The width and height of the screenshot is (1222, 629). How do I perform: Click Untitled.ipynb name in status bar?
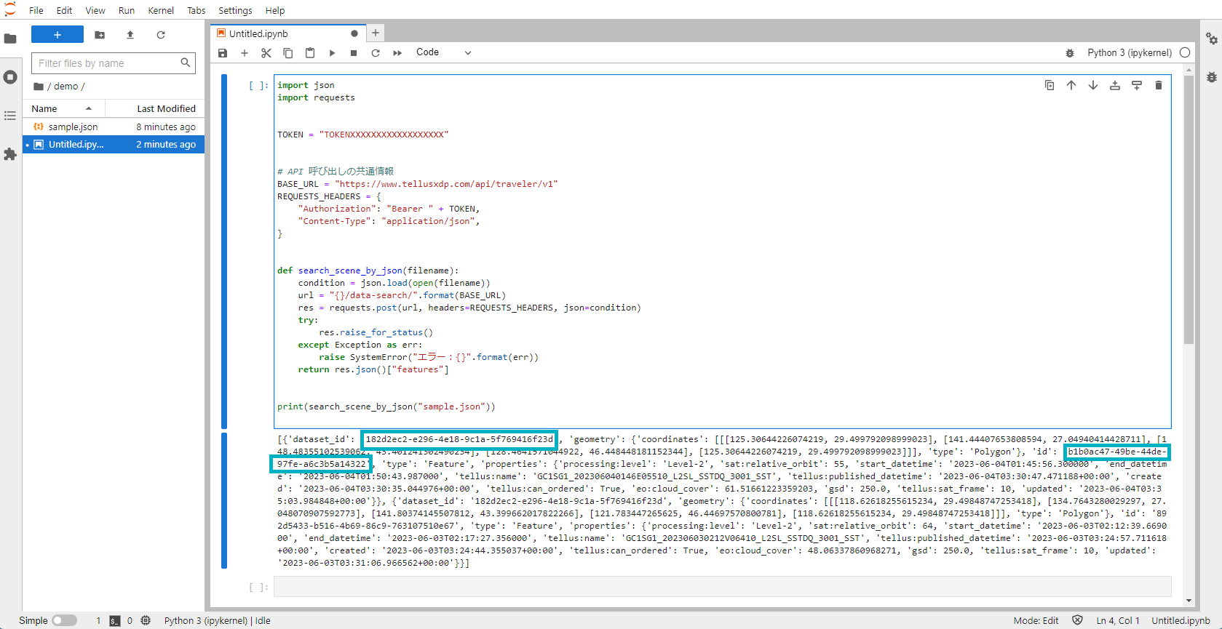click(x=1181, y=620)
